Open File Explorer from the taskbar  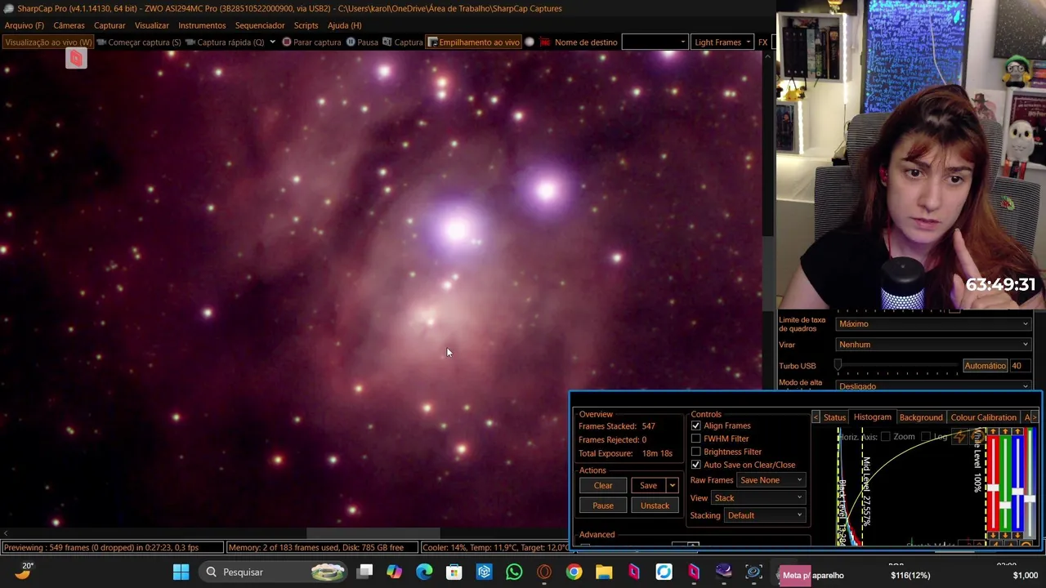604,572
